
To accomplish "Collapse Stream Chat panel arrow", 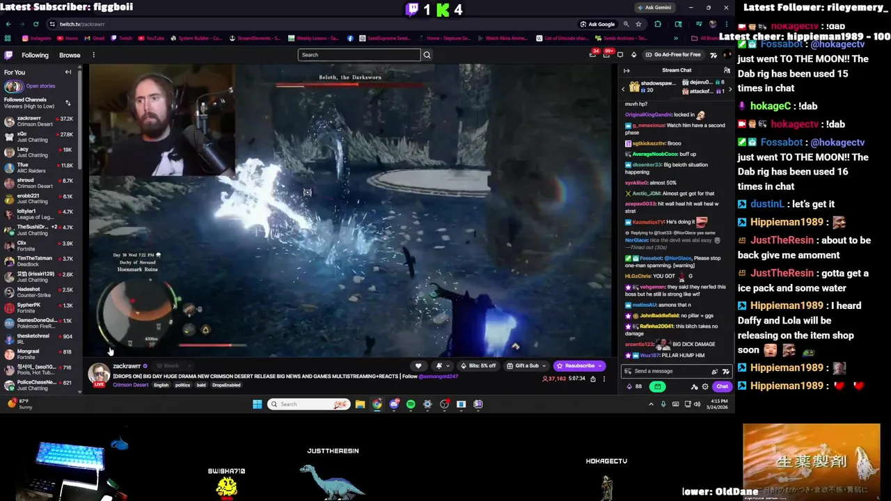I will [x=626, y=70].
